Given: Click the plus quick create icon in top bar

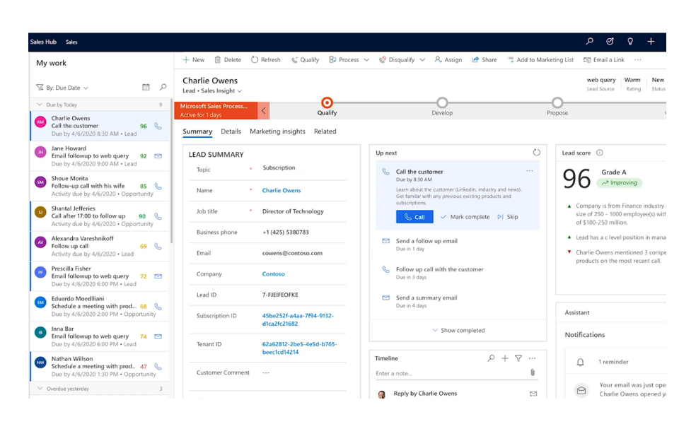Looking at the screenshot, I should click(x=651, y=42).
